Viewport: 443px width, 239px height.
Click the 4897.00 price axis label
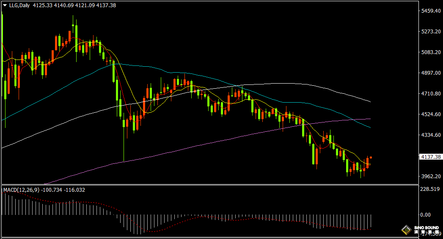coord(431,73)
